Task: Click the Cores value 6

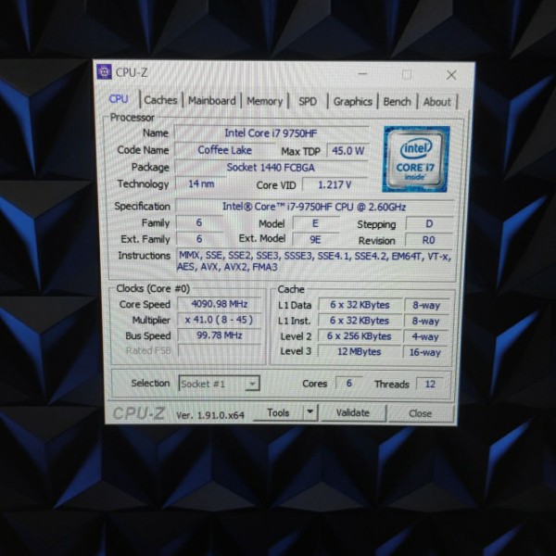Action: (349, 384)
